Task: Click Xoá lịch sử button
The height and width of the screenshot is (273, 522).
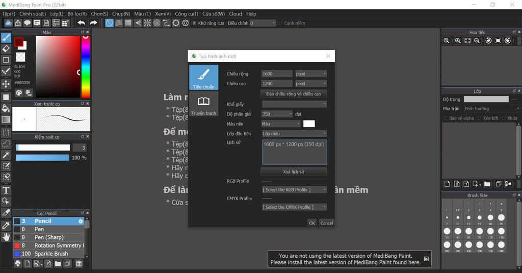Action: coord(293,171)
